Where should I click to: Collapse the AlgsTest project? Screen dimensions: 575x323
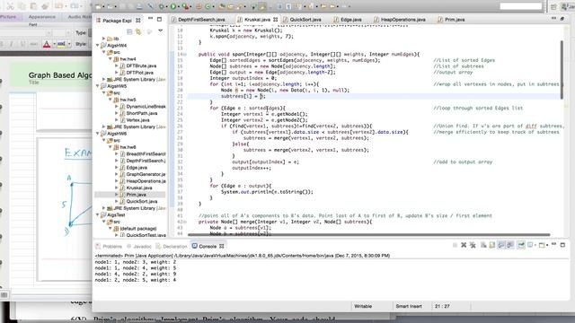point(98,215)
